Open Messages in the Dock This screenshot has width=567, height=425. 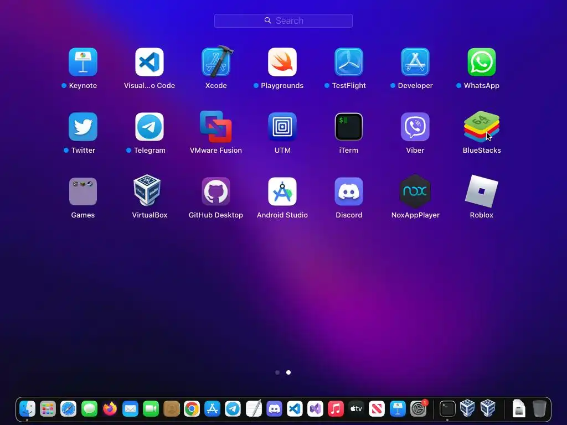pyautogui.click(x=89, y=409)
